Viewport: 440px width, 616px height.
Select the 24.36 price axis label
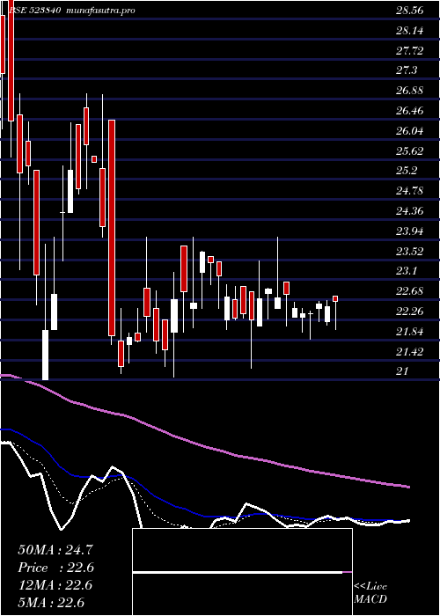tap(410, 211)
